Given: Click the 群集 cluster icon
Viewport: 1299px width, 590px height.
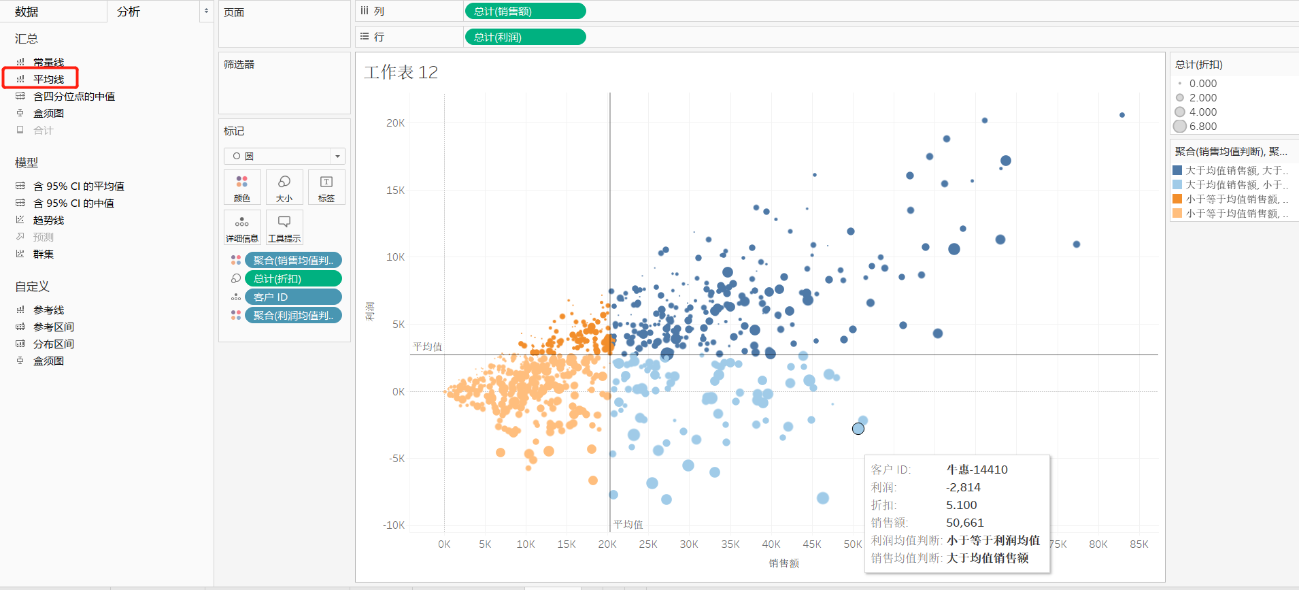Looking at the screenshot, I should coord(20,254).
